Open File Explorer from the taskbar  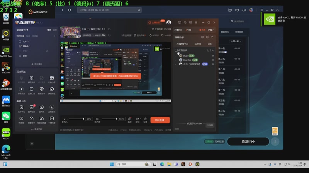(x=169, y=164)
